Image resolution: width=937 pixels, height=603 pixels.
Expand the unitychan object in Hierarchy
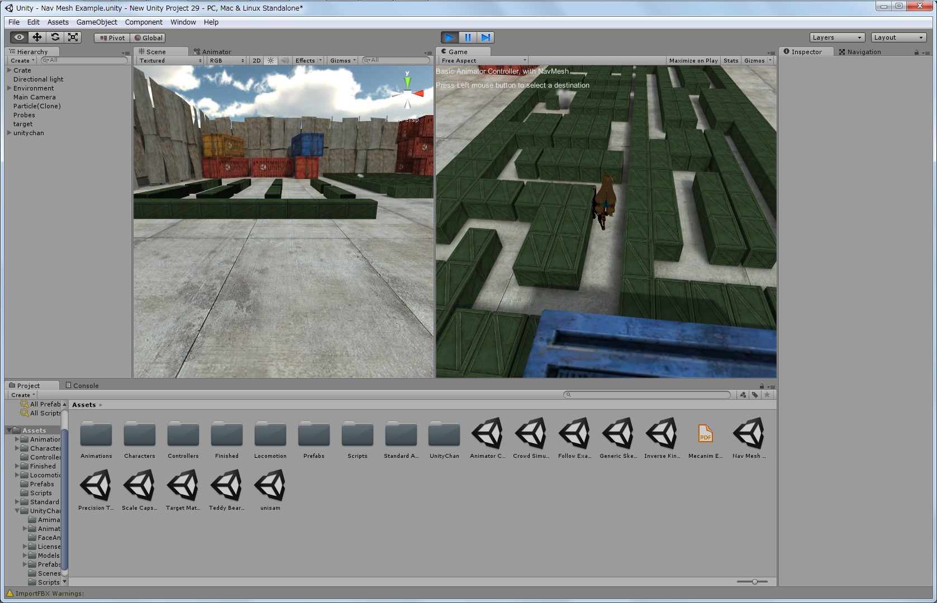coord(9,133)
